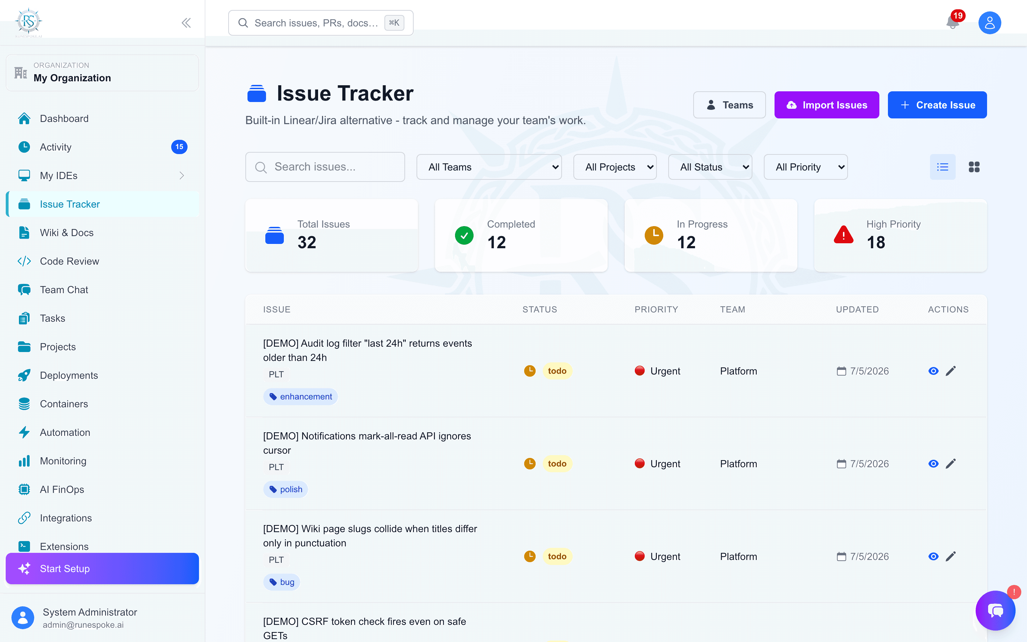Open Containers in sidebar
1027x642 pixels.
tap(102, 404)
